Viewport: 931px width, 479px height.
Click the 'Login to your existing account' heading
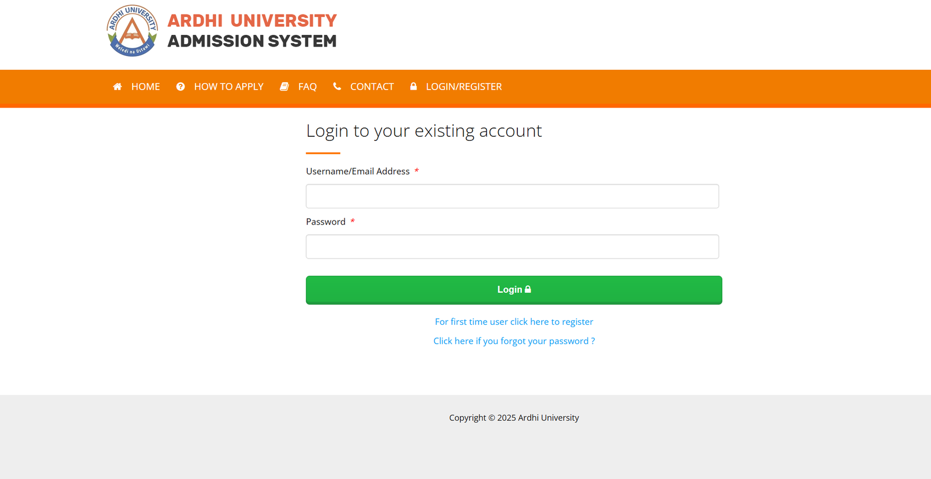point(424,131)
